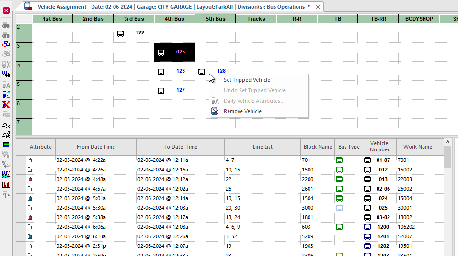Click bus 127 in the parking grid
Screen dimensions: 458x256
174,90
